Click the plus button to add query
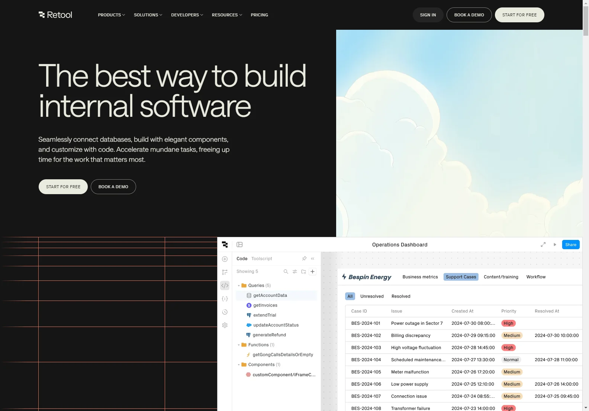Viewport: 589px width, 411px height. tap(312, 272)
